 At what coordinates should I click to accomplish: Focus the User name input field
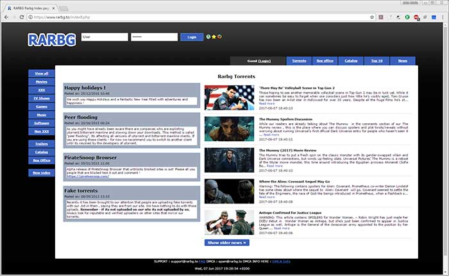click(105, 37)
